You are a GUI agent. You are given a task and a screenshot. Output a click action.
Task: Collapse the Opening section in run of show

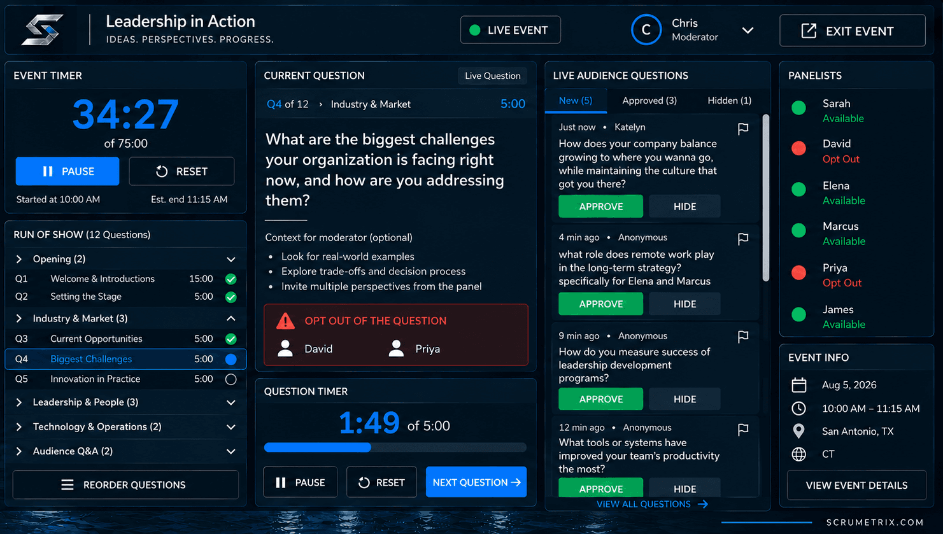tap(231, 259)
